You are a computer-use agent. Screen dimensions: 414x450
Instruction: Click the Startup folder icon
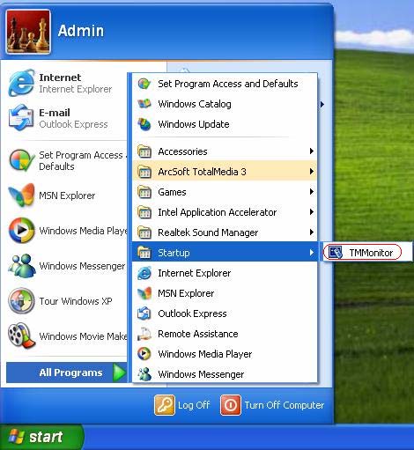click(144, 253)
